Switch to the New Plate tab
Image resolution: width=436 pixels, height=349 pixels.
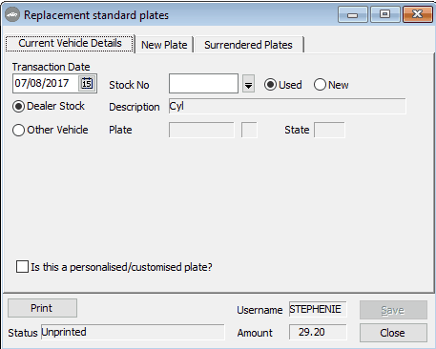click(164, 45)
